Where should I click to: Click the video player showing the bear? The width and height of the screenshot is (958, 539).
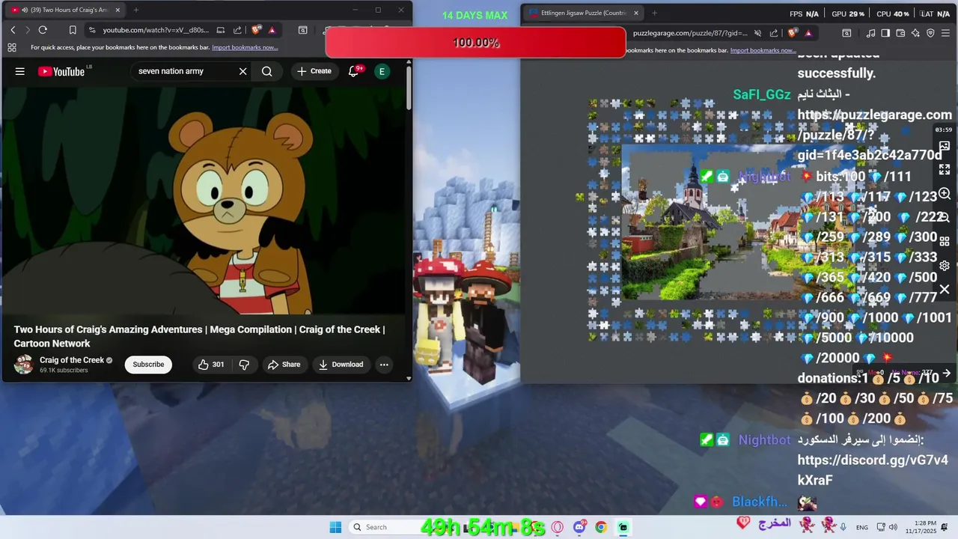click(x=204, y=201)
